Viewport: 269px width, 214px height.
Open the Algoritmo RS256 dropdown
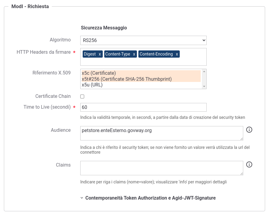point(143,41)
